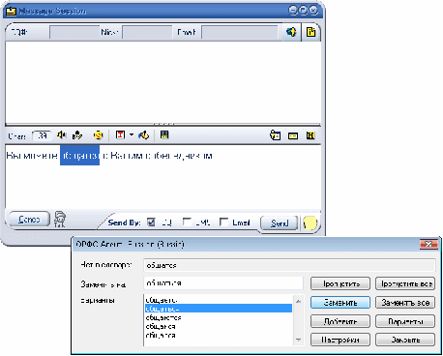Expand the dropdown arrow beside text color
Image resolution: width=443 pixels, height=356 pixels.
coord(132,134)
